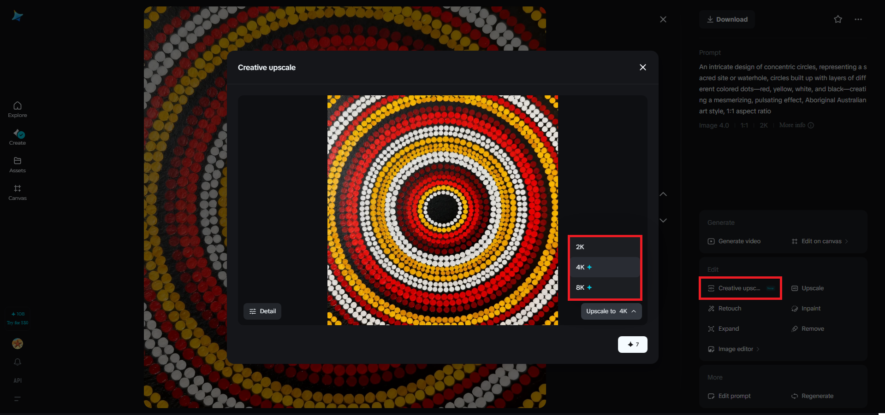Close the image viewer behind the dialog

click(663, 19)
